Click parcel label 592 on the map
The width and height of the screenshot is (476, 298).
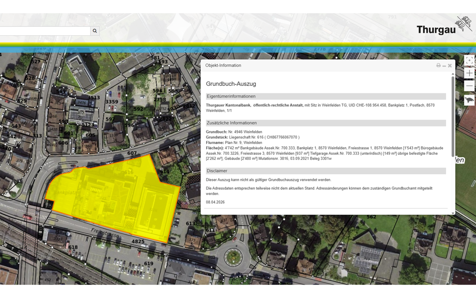[x=138, y=109]
